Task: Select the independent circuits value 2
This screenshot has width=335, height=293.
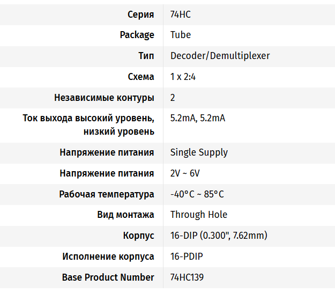Action: tap(173, 98)
